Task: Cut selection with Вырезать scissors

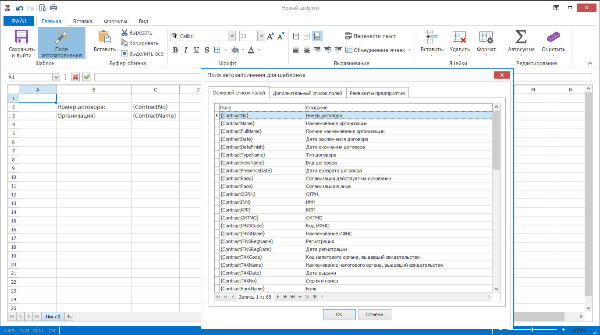Action: point(137,32)
